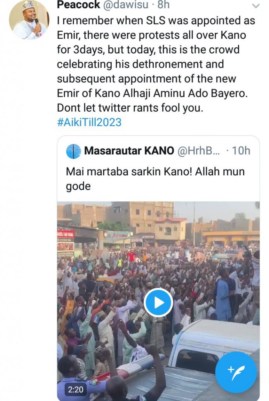This screenshot has height=401, width=269.
Task: Click the tweet line starting 'I remember when SLS'
Action: tap(156, 21)
